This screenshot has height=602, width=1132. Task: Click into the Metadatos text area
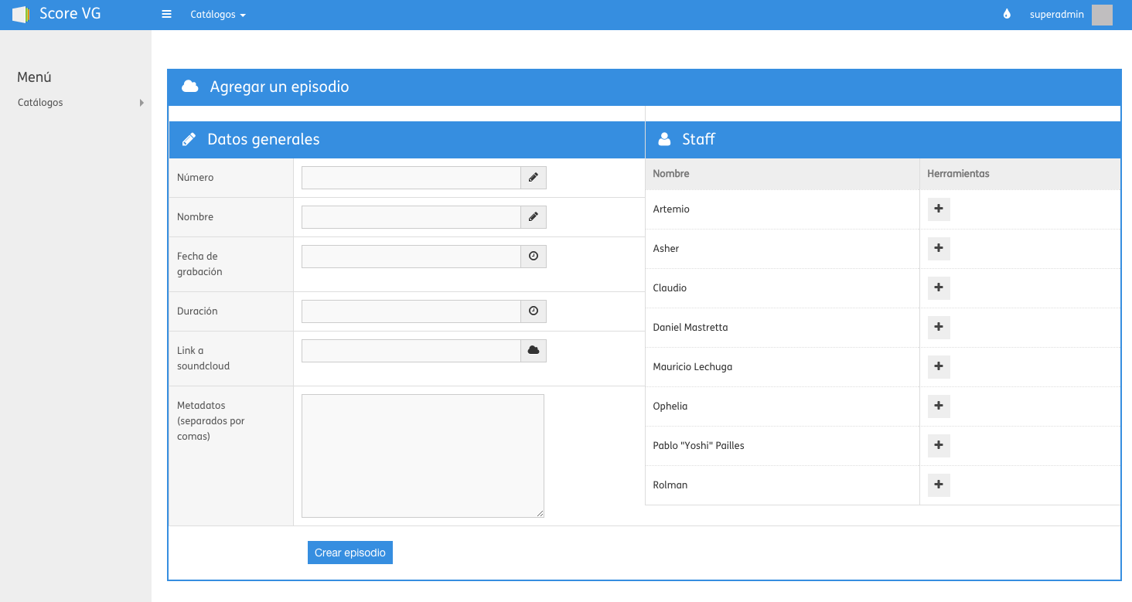(x=422, y=455)
